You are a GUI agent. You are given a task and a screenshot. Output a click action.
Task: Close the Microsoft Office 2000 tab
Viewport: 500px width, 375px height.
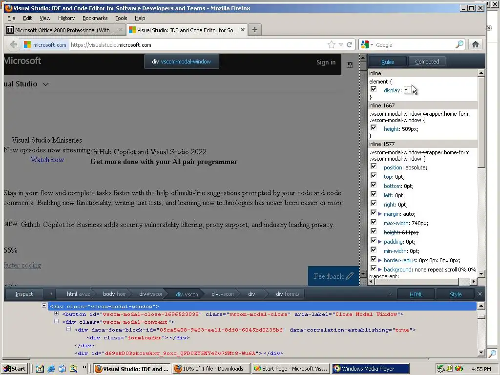point(121,30)
